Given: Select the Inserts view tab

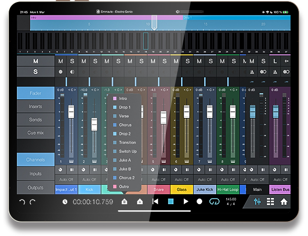Looking at the screenshot, I should pyautogui.click(x=35, y=106).
